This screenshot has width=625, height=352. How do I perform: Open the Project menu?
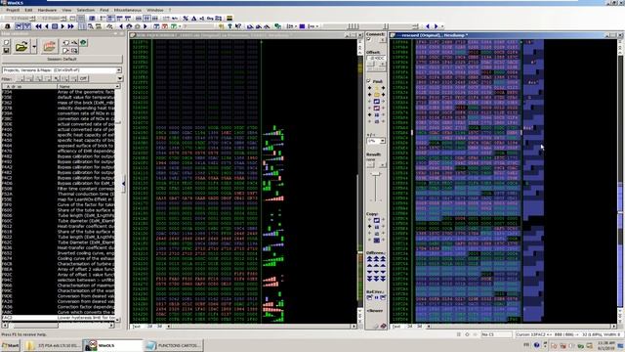point(13,10)
